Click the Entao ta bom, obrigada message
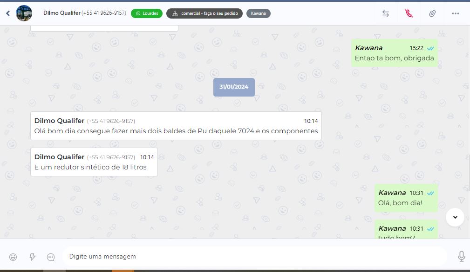The image size is (470, 272). (395, 53)
